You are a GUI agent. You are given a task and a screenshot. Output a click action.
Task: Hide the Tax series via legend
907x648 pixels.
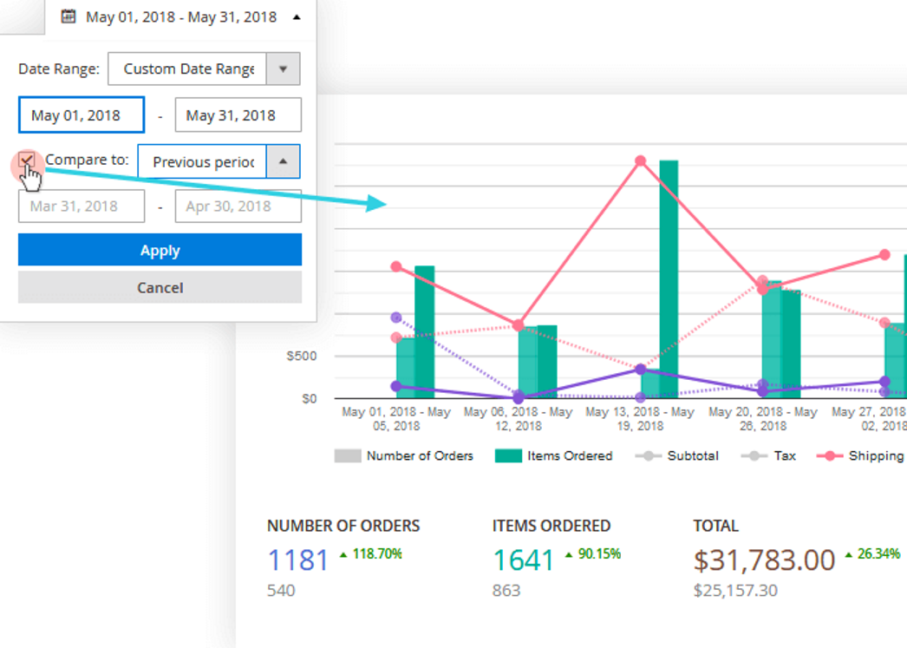[773, 455]
